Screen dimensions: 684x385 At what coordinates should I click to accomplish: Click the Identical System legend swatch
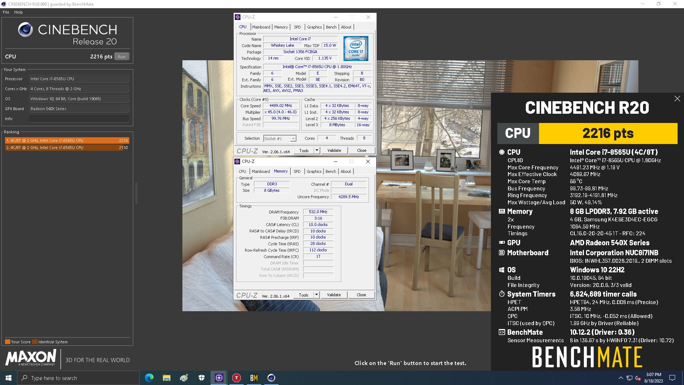pos(35,342)
